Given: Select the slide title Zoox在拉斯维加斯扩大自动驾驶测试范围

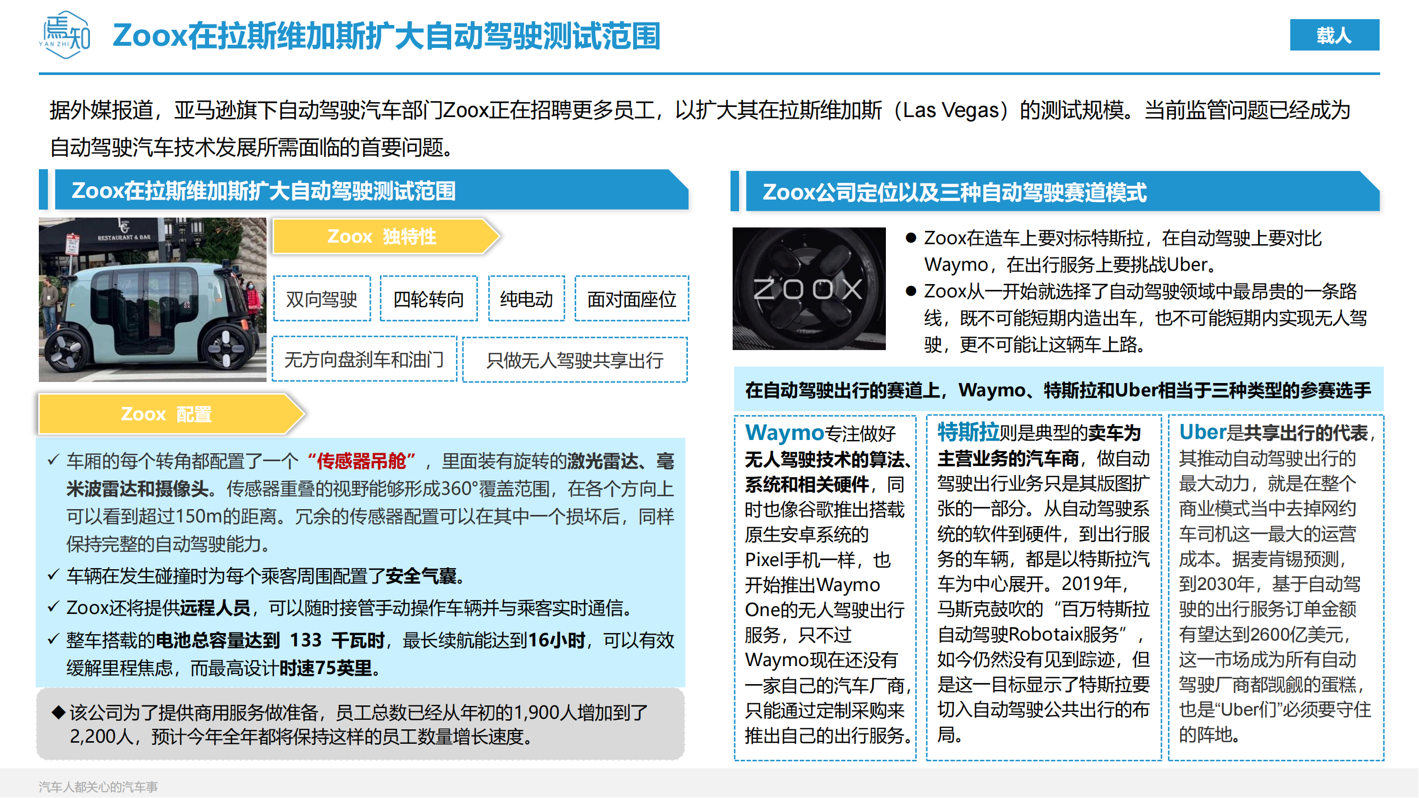Looking at the screenshot, I should click(386, 36).
